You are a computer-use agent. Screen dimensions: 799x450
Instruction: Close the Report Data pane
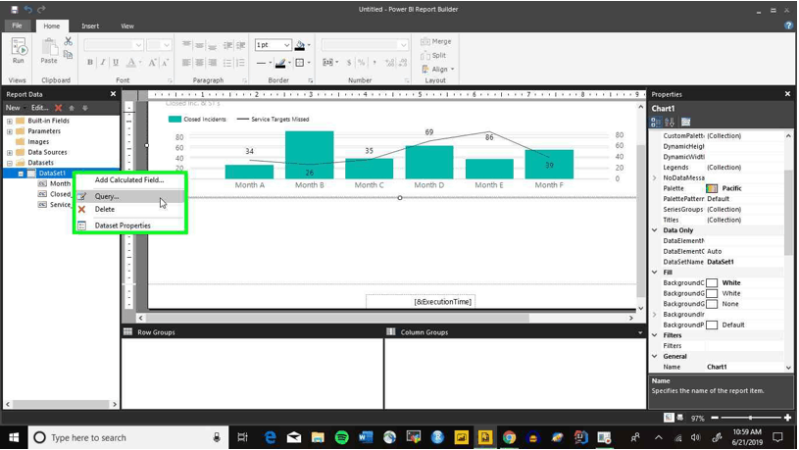tap(113, 94)
